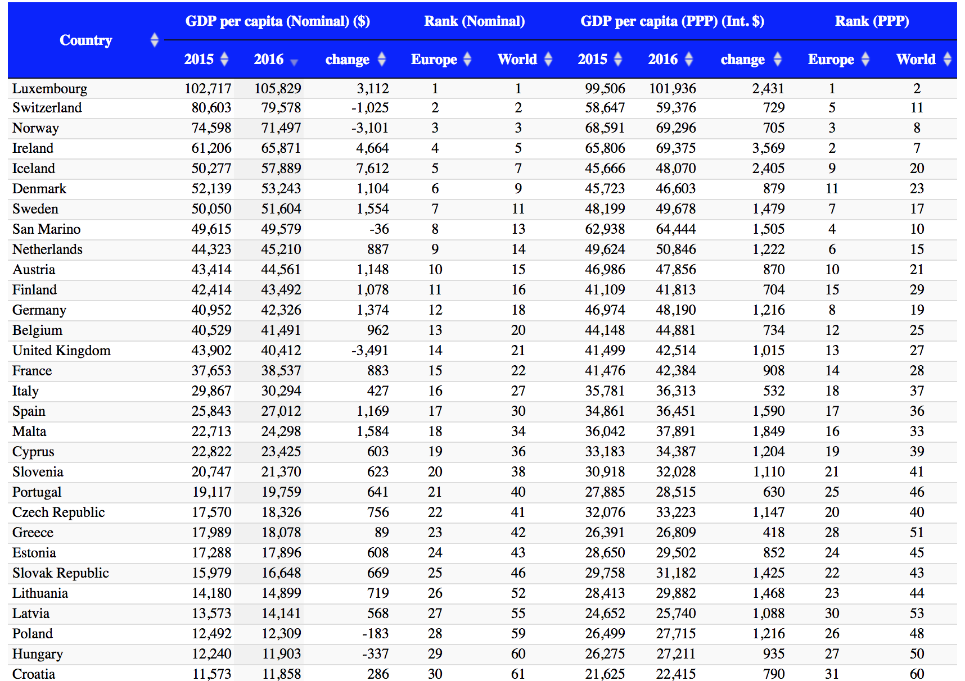Sort the Nominal change column
The image size is (965, 681).
pos(381,59)
